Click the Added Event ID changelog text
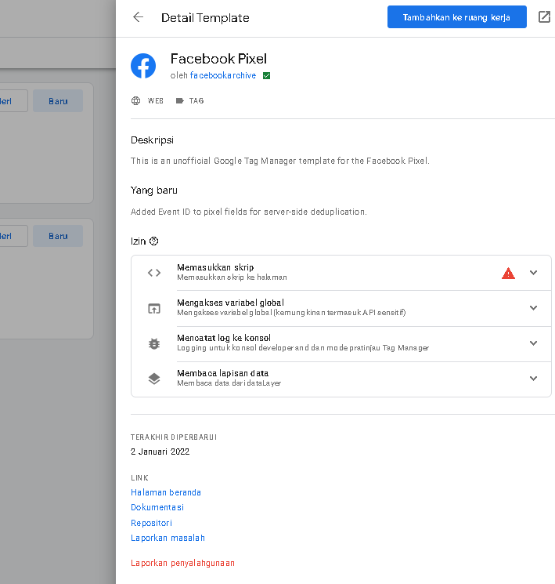Viewport: 555px width, 584px height. 248,212
